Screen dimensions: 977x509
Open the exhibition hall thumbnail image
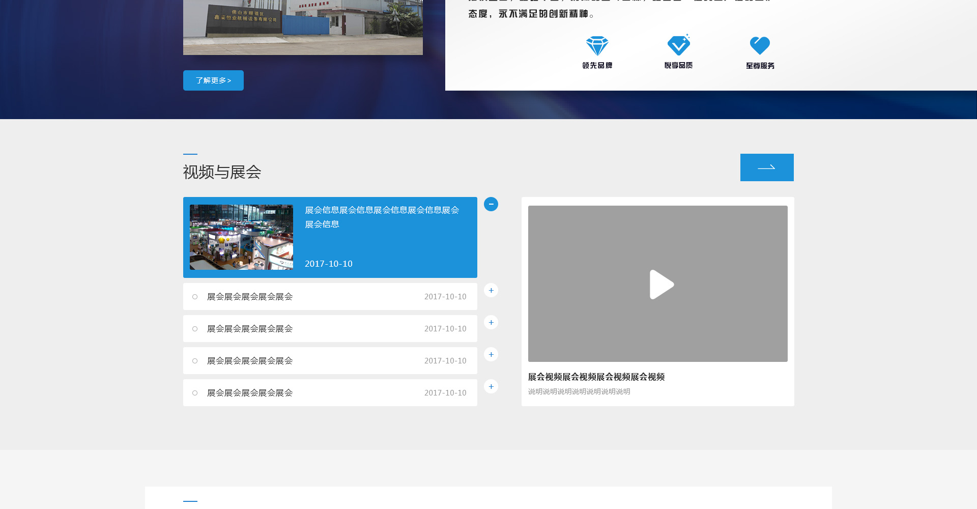pos(241,237)
